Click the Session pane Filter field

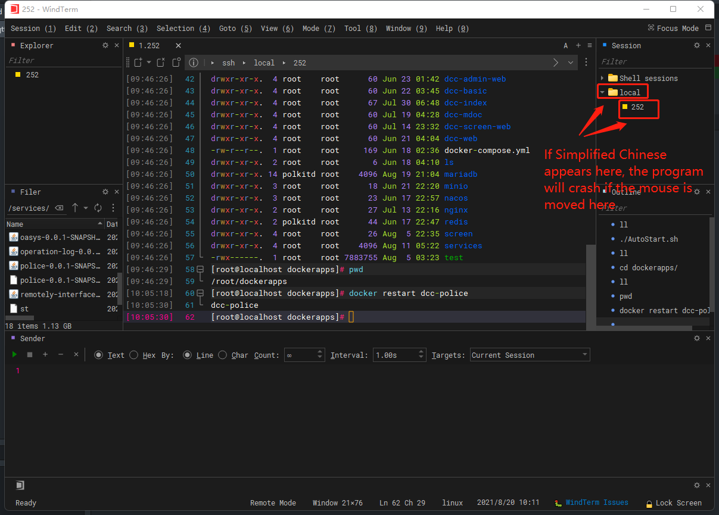coord(654,61)
